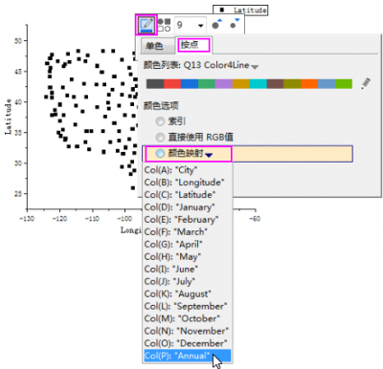Viewport: 383px width, 369px height.
Task: Choose Col(O): "December" from the list
Action: point(187,343)
